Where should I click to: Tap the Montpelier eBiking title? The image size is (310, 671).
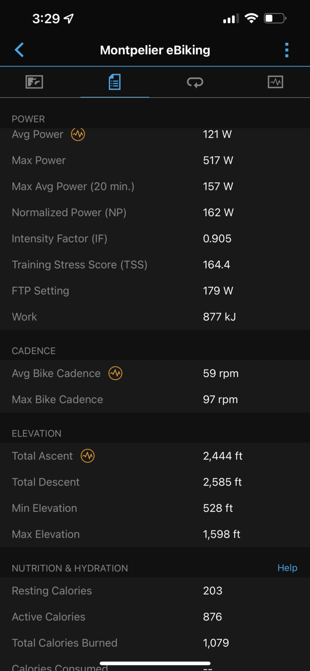click(155, 50)
